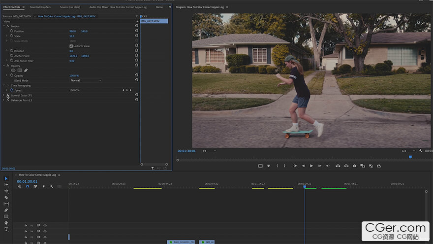Toggle V3 track output eye
The width and height of the screenshot is (433, 244).
[x=45, y=237]
